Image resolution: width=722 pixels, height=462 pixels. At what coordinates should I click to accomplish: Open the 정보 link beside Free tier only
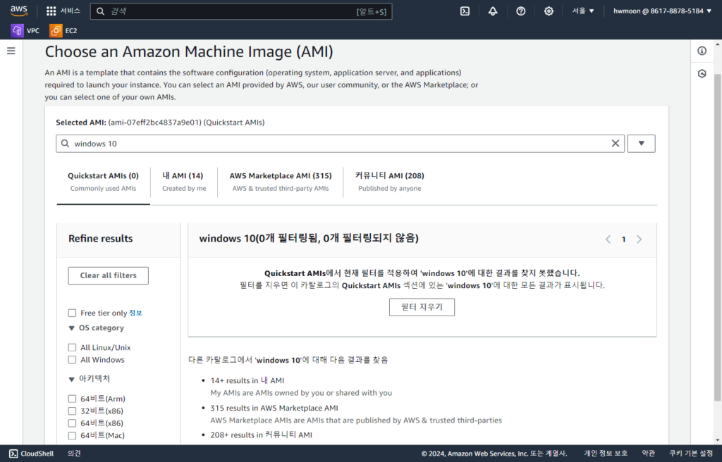click(136, 313)
